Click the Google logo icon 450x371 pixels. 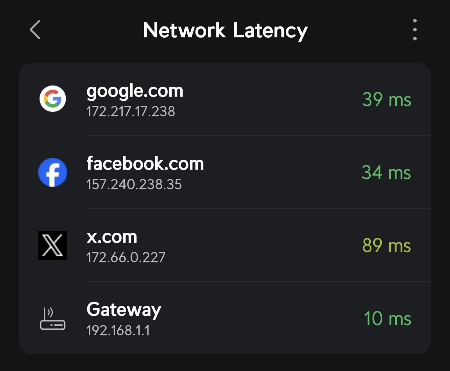pos(53,99)
